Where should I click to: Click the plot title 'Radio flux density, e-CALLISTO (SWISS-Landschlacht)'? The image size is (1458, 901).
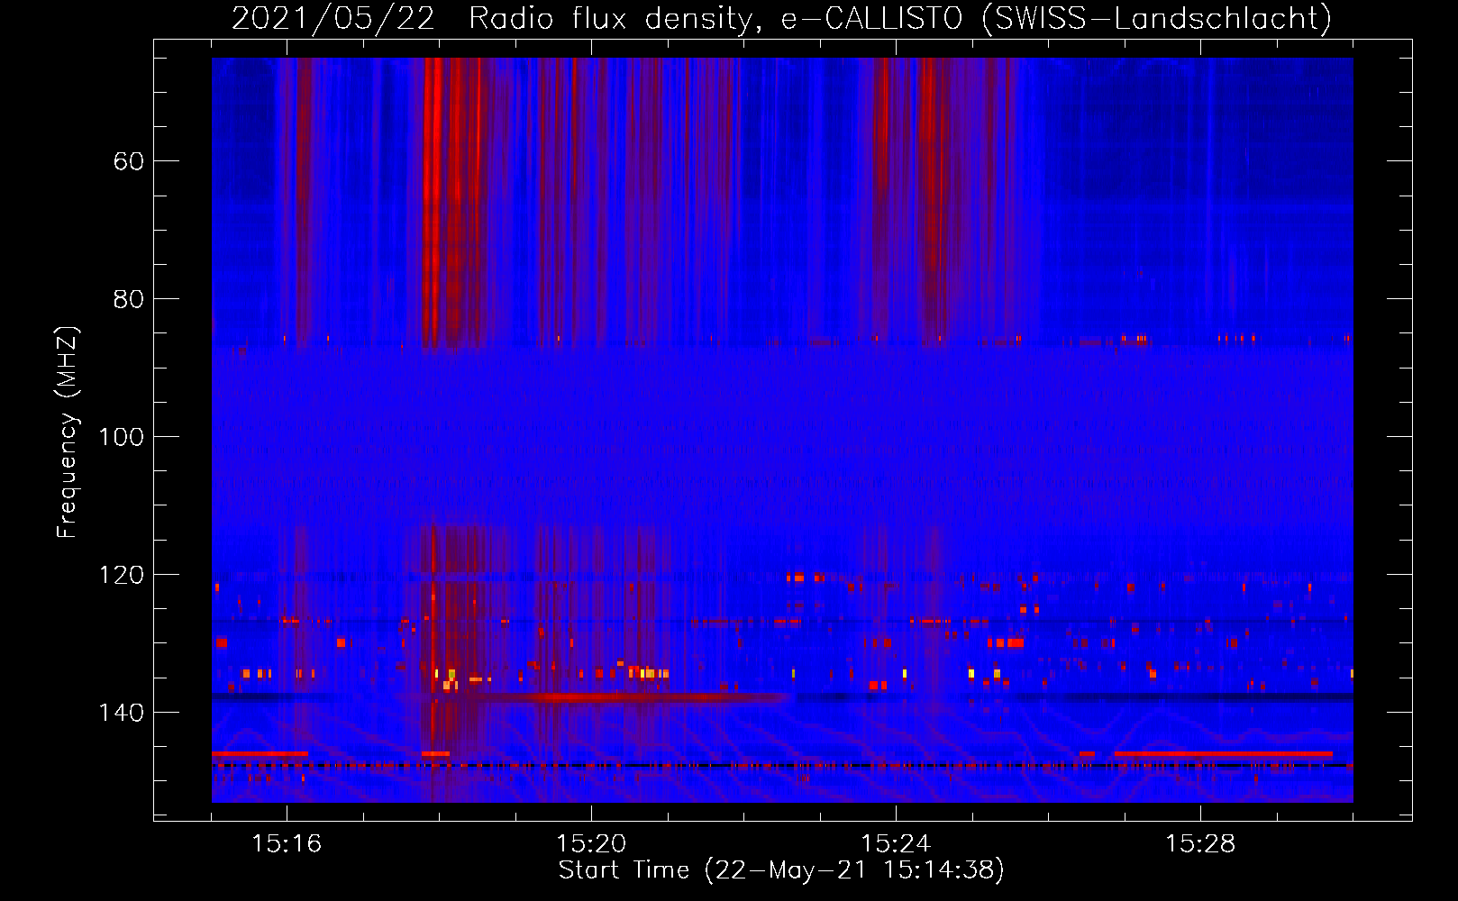[x=899, y=19]
